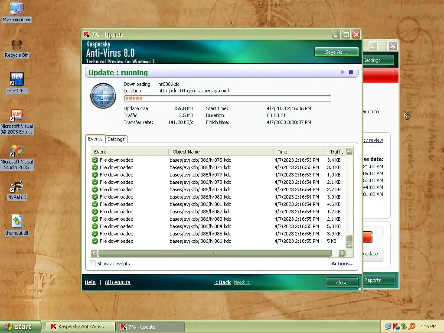
Task: Click Reports button in background Kaspersky window
Action: coord(379,280)
